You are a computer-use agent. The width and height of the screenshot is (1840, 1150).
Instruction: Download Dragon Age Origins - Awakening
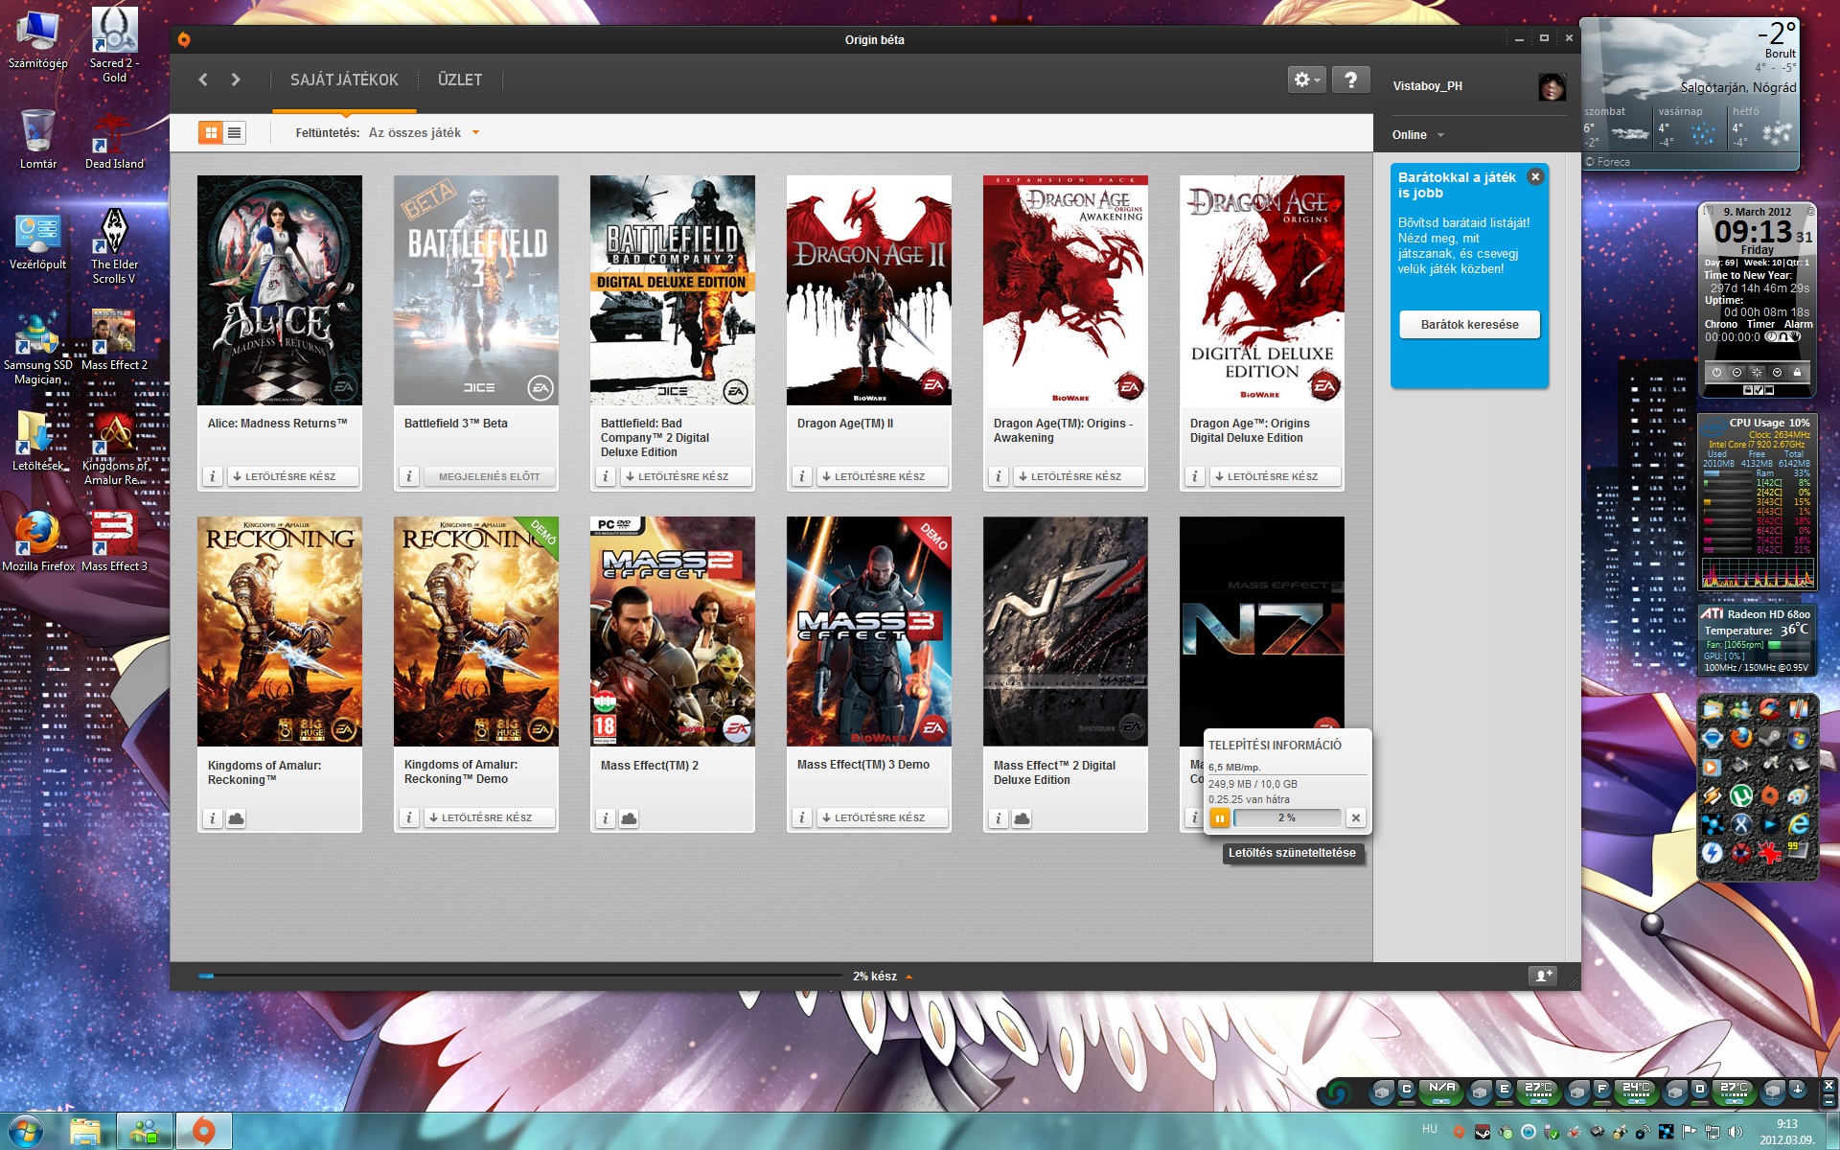coord(1078,476)
